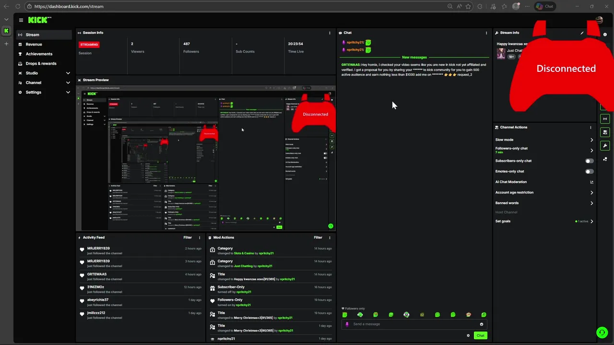Click the info icon in right sidebar
614x345 pixels.
tap(605, 34)
